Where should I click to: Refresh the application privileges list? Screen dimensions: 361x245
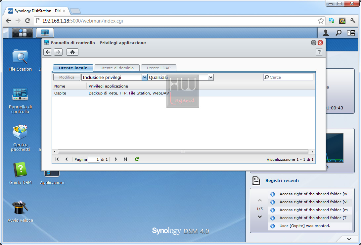(137, 159)
